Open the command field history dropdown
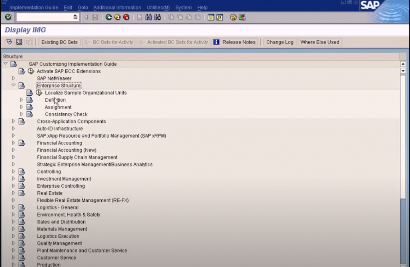Viewport: 410px width, 267px height. (x=75, y=17)
